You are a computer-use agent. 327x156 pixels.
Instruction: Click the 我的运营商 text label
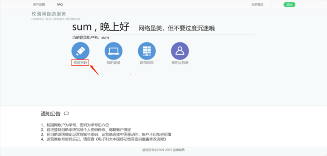(x=180, y=63)
